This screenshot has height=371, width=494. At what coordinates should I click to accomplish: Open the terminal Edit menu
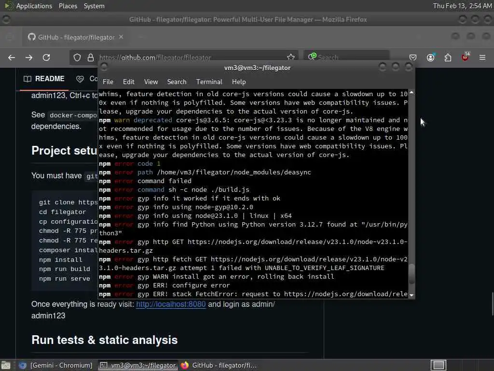pos(128,82)
